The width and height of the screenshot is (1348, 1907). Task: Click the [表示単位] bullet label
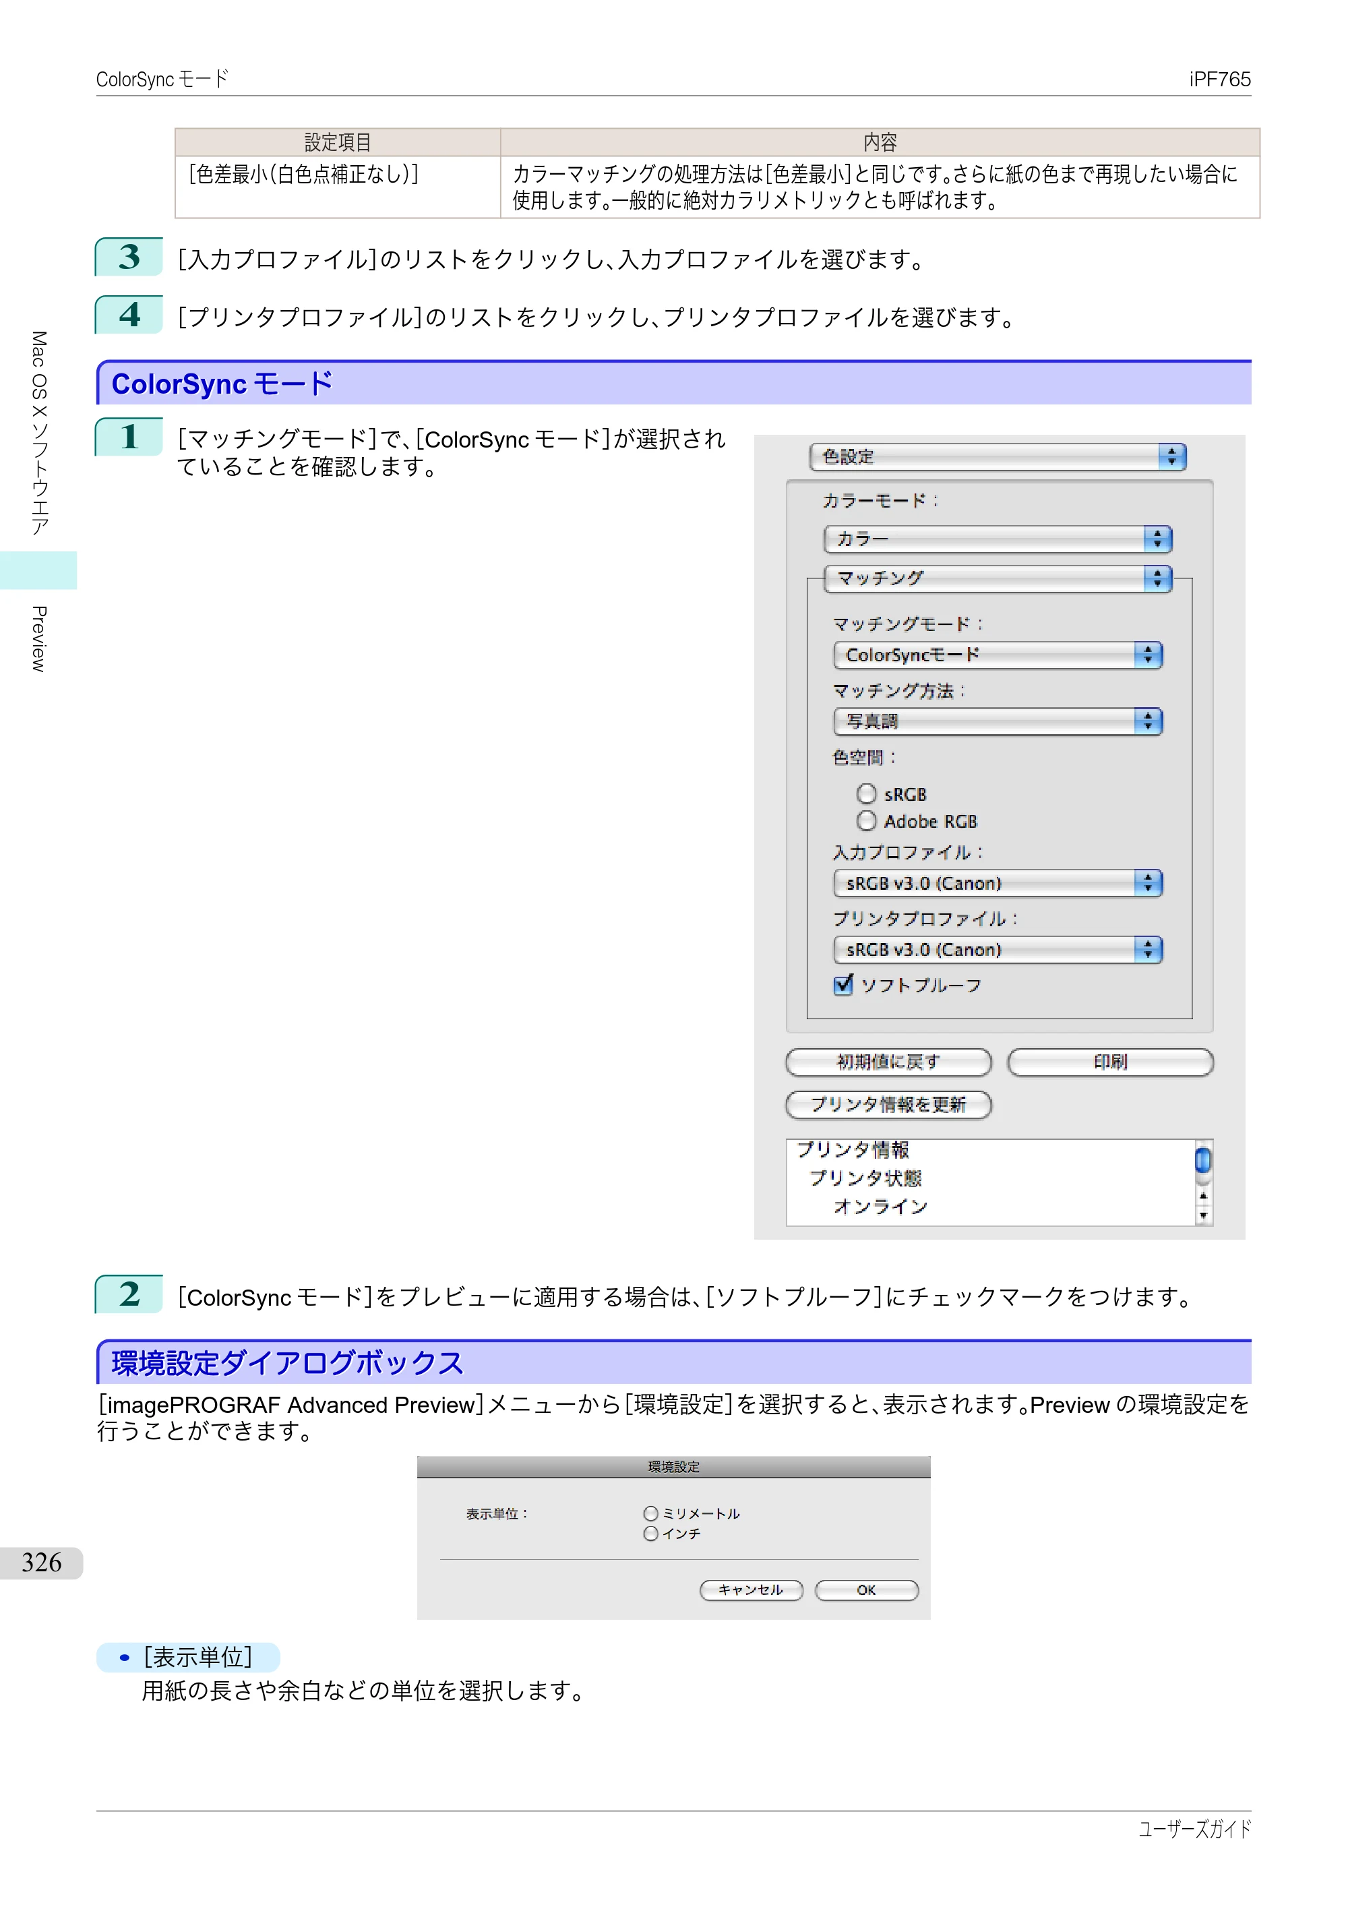point(197,1657)
